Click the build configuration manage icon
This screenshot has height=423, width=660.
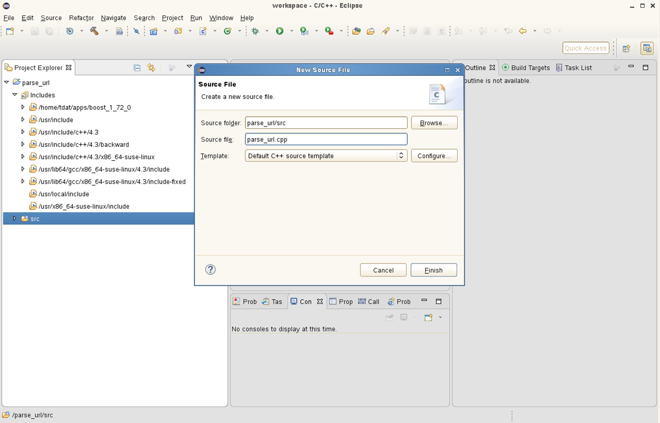[x=70, y=31]
